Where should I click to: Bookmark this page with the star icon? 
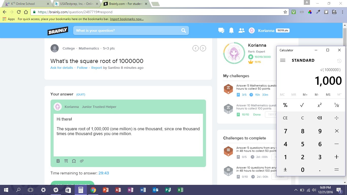click(285, 12)
